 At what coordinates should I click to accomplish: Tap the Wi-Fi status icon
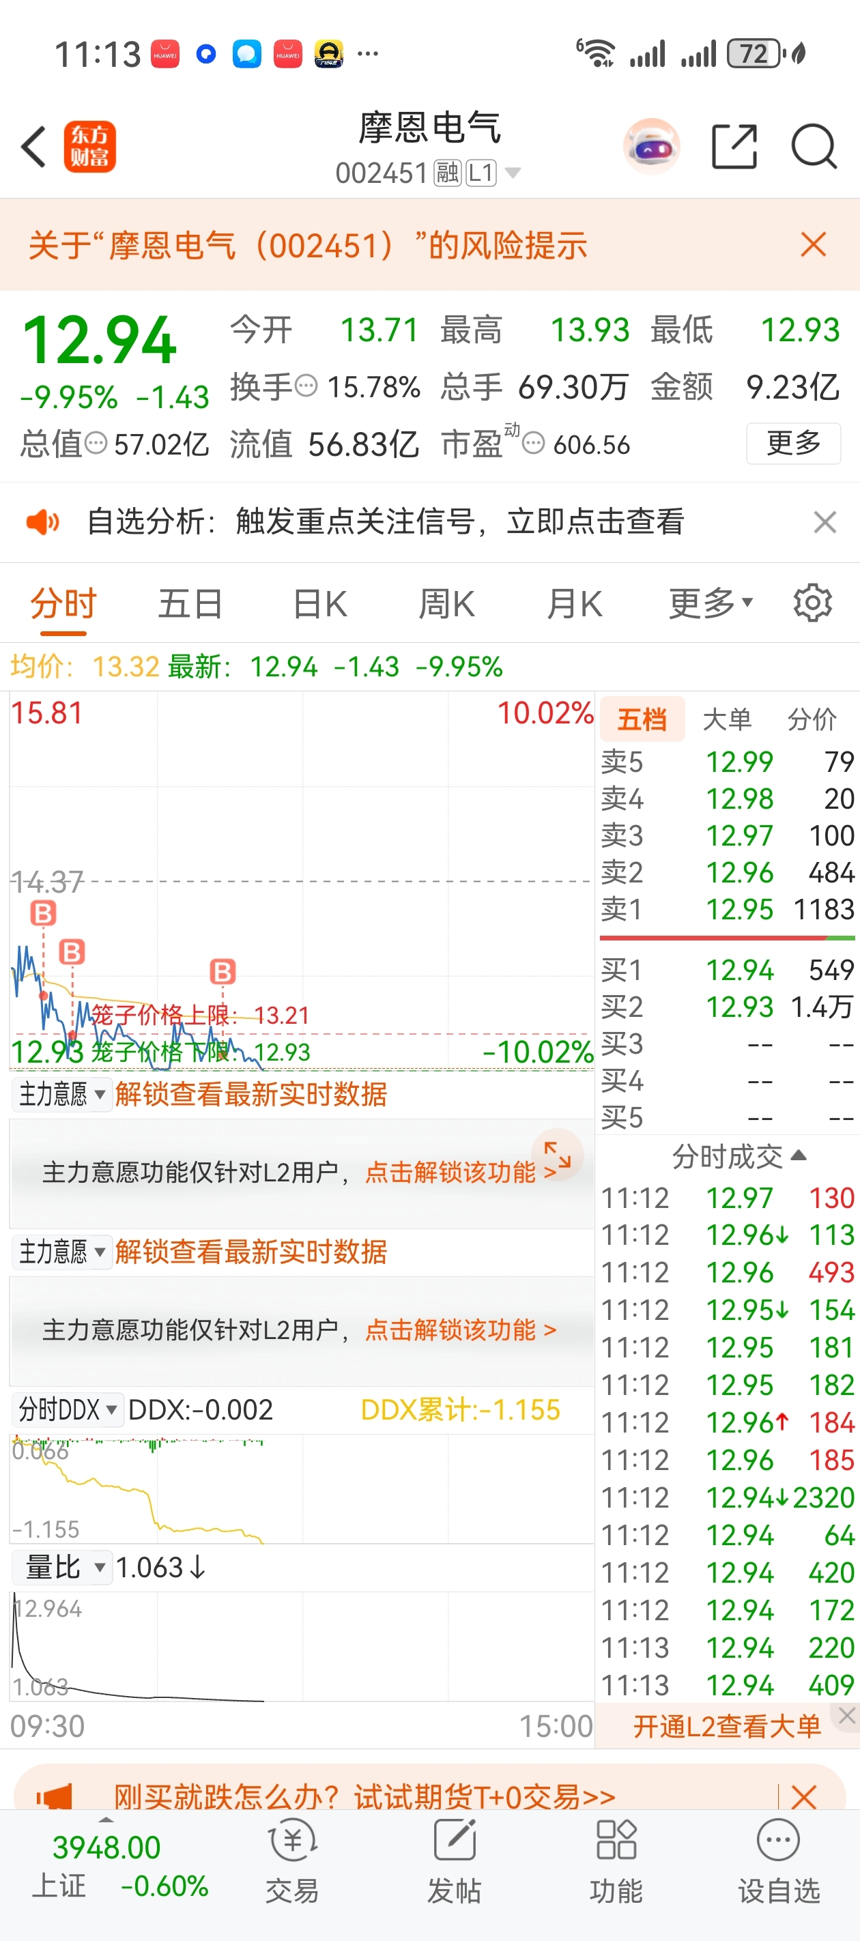point(596,53)
